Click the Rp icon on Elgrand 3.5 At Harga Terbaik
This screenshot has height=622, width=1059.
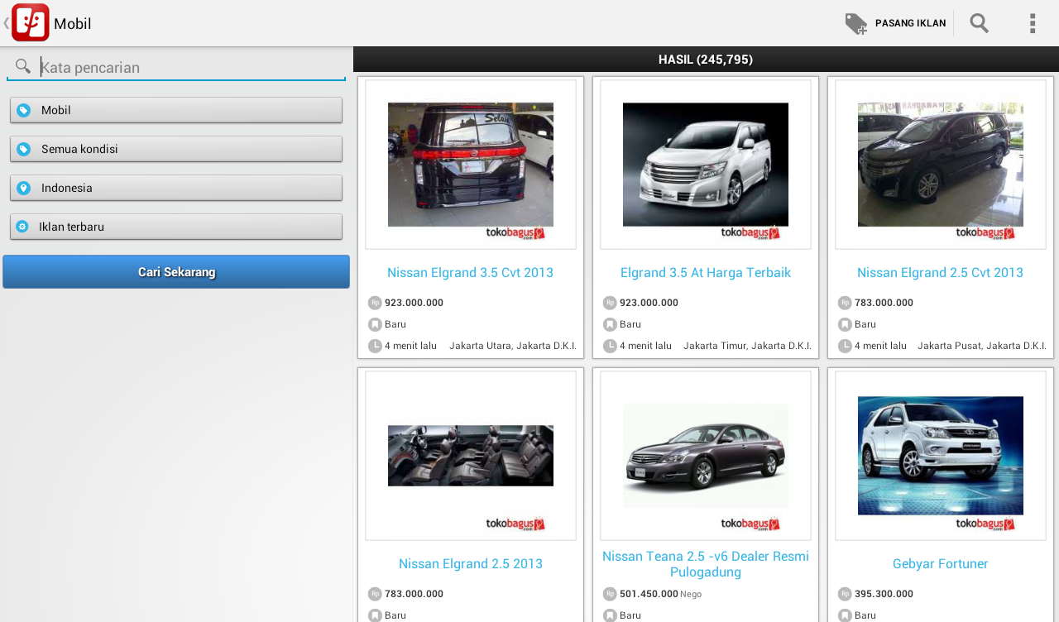point(610,303)
